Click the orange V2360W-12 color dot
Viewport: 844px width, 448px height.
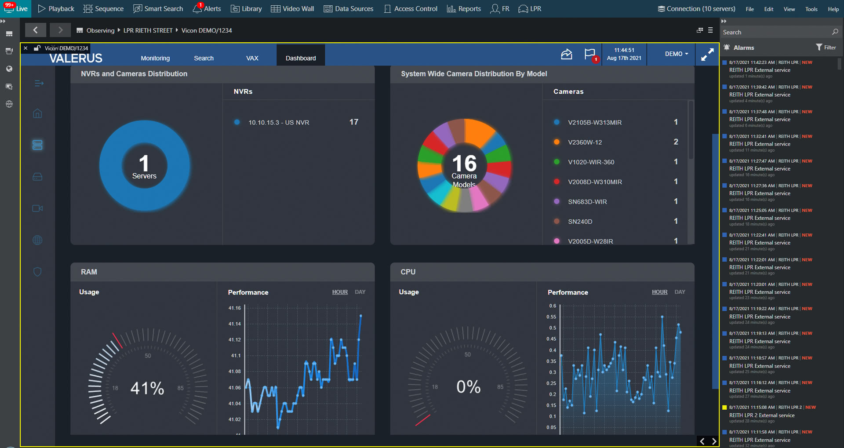pyautogui.click(x=557, y=142)
